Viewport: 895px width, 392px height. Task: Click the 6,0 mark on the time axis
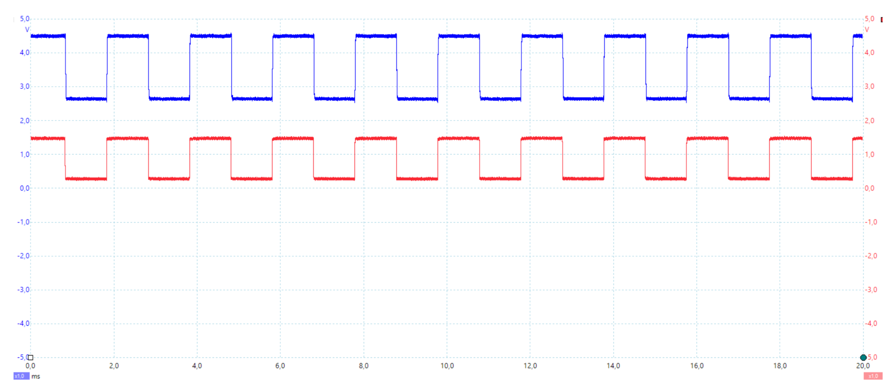tap(280, 365)
